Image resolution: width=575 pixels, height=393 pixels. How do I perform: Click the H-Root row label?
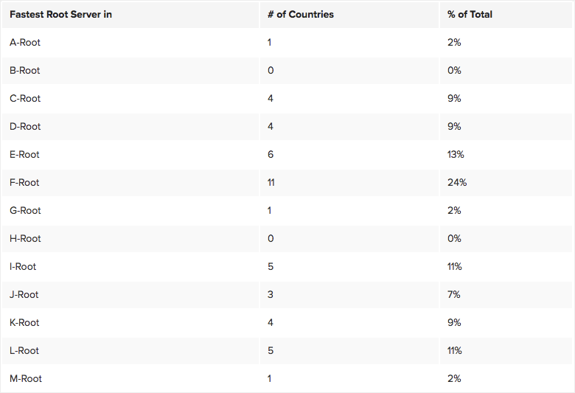[x=25, y=239]
